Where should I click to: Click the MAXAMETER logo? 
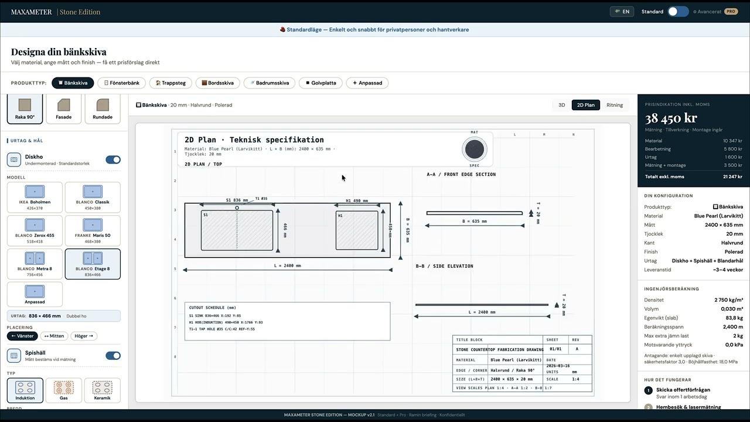pyautogui.click(x=32, y=12)
